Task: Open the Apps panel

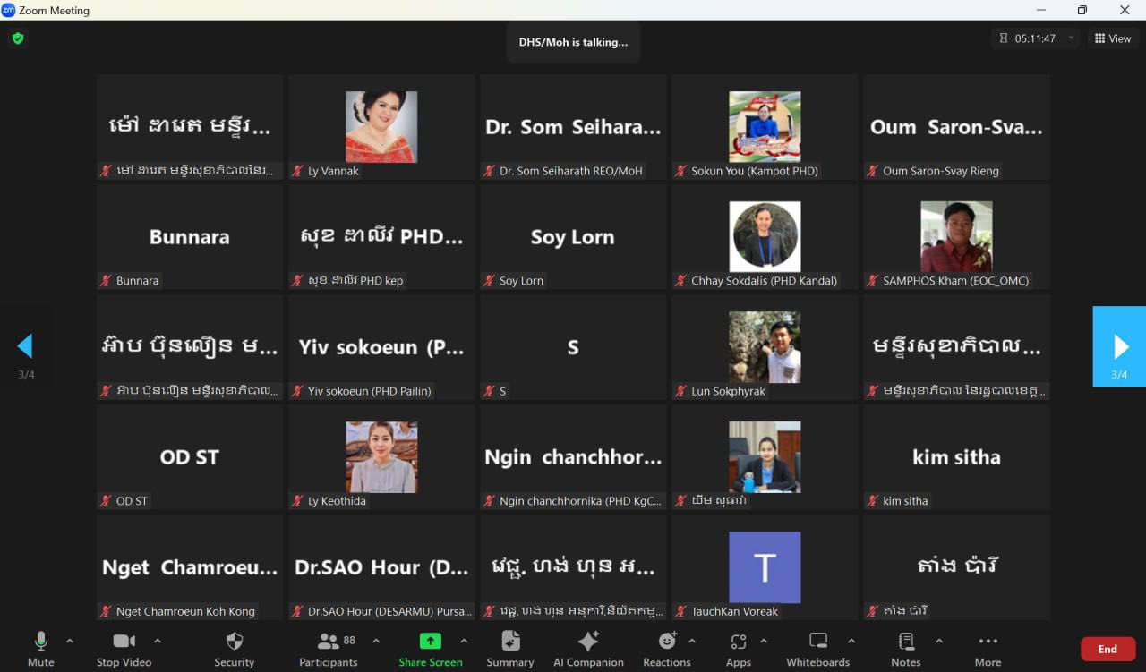Action: click(x=739, y=649)
